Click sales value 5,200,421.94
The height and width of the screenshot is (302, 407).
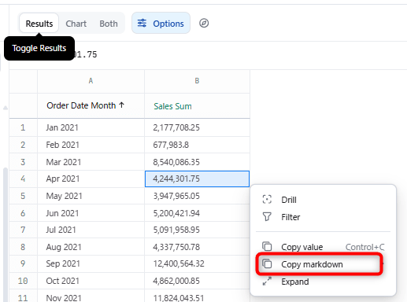[x=197, y=213]
